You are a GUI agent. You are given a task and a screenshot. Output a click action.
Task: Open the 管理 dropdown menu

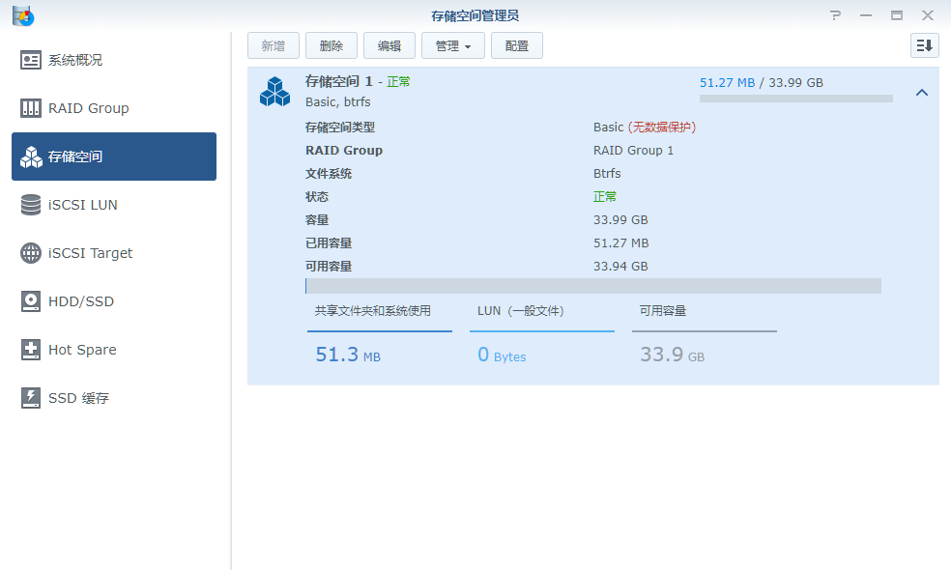452,44
